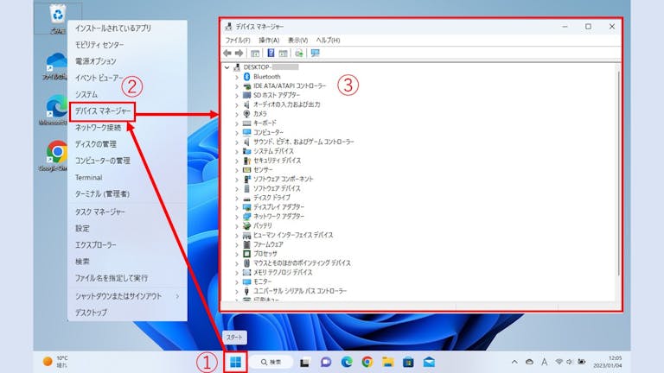
Task: Open Microsoft Store from the taskbar
Action: click(408, 362)
